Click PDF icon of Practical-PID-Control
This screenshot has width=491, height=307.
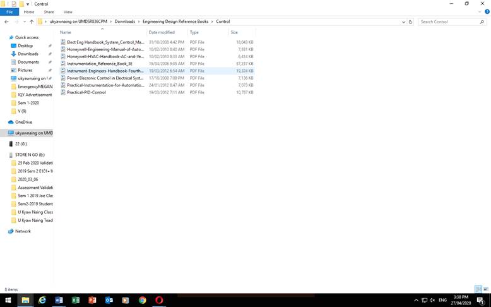click(63, 92)
